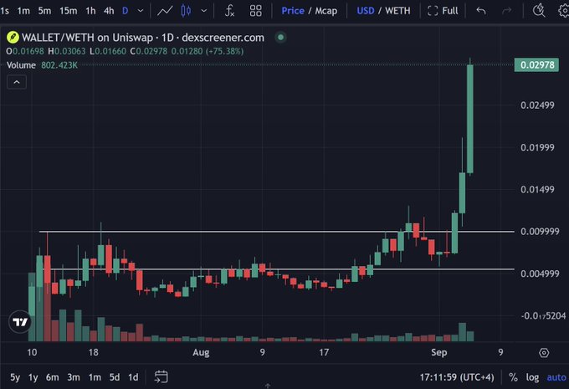The height and width of the screenshot is (389, 569).
Task: Switch to 5m candle interval
Action: tap(44, 11)
